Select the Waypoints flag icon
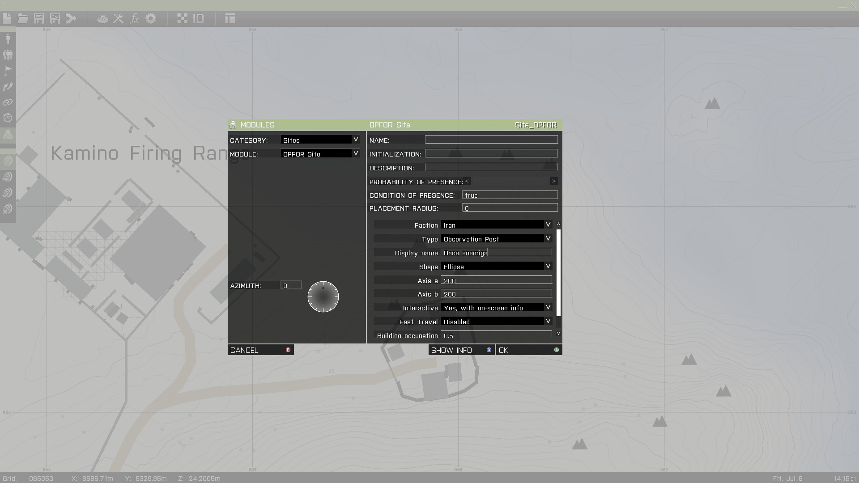Image resolution: width=859 pixels, height=483 pixels. click(x=8, y=70)
